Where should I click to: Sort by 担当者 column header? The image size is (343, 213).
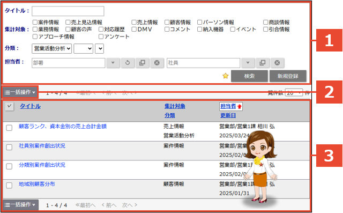point(228,106)
